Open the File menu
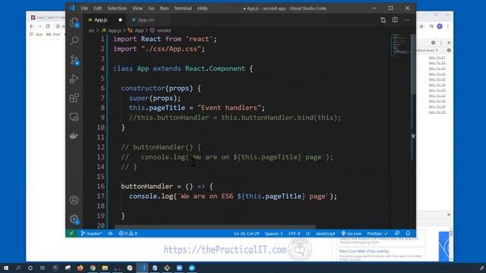 click(x=84, y=8)
